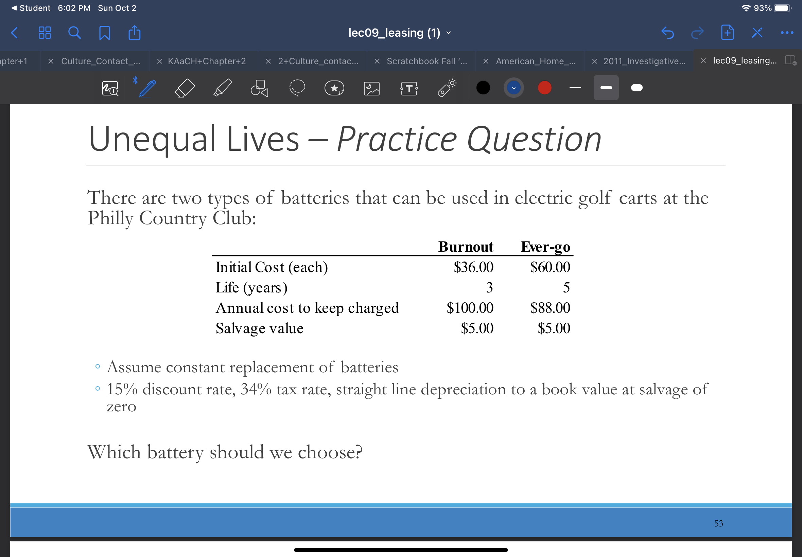Activate the laser pointer tool

[x=446, y=88]
